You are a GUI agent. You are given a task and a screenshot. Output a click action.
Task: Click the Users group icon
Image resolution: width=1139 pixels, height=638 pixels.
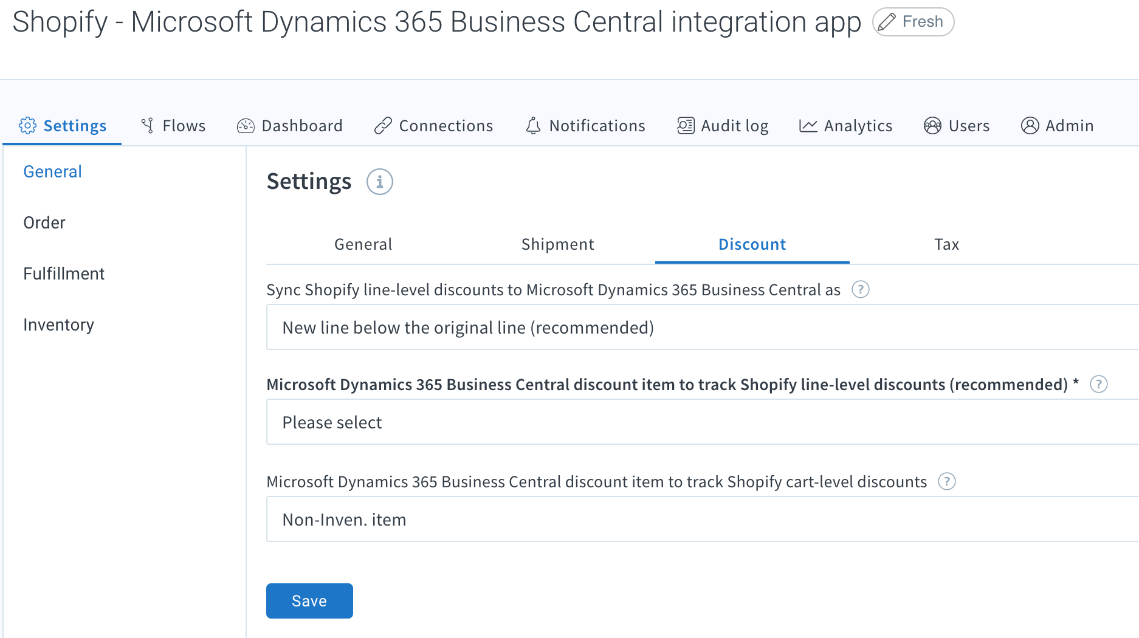pyautogui.click(x=932, y=126)
